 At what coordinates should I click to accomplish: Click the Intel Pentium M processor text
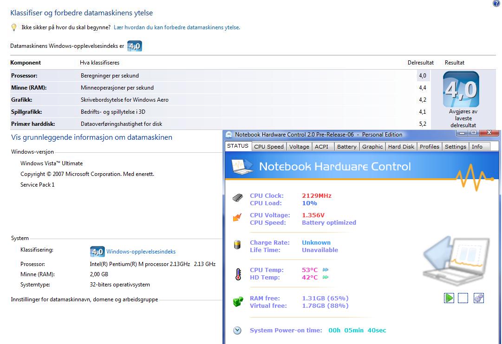tap(152, 264)
